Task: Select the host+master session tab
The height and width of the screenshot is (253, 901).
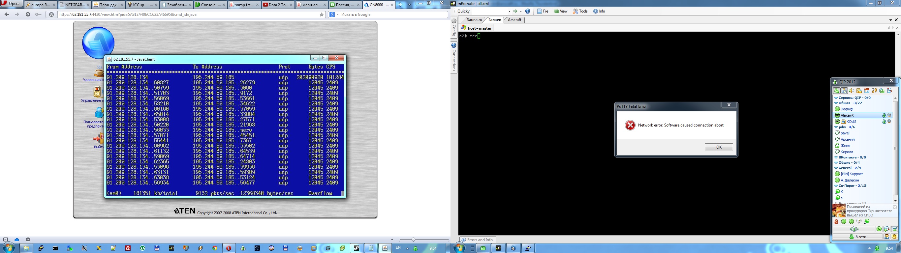Action: click(476, 28)
